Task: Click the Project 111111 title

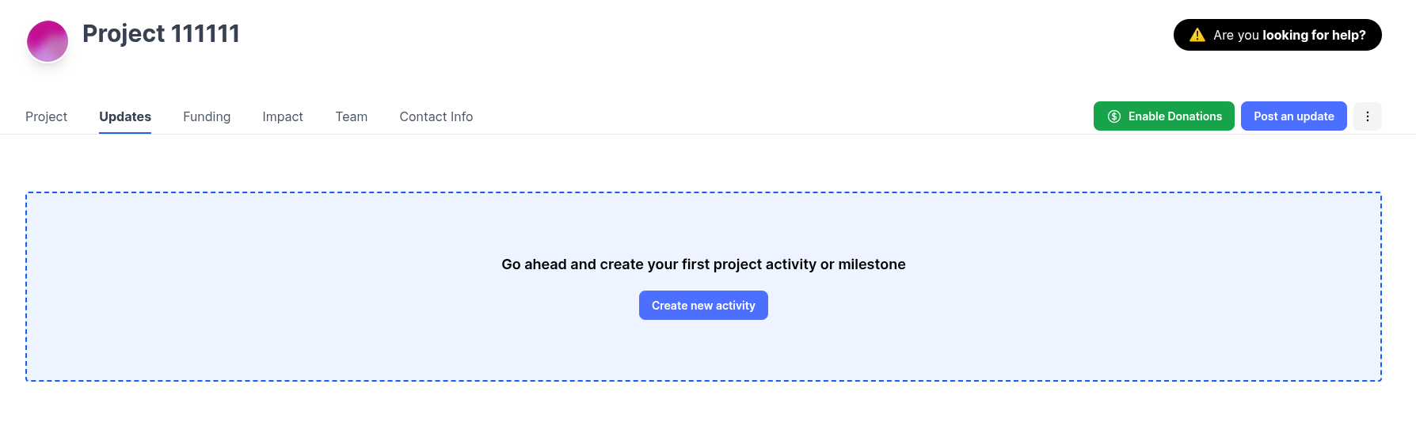Action: [161, 33]
